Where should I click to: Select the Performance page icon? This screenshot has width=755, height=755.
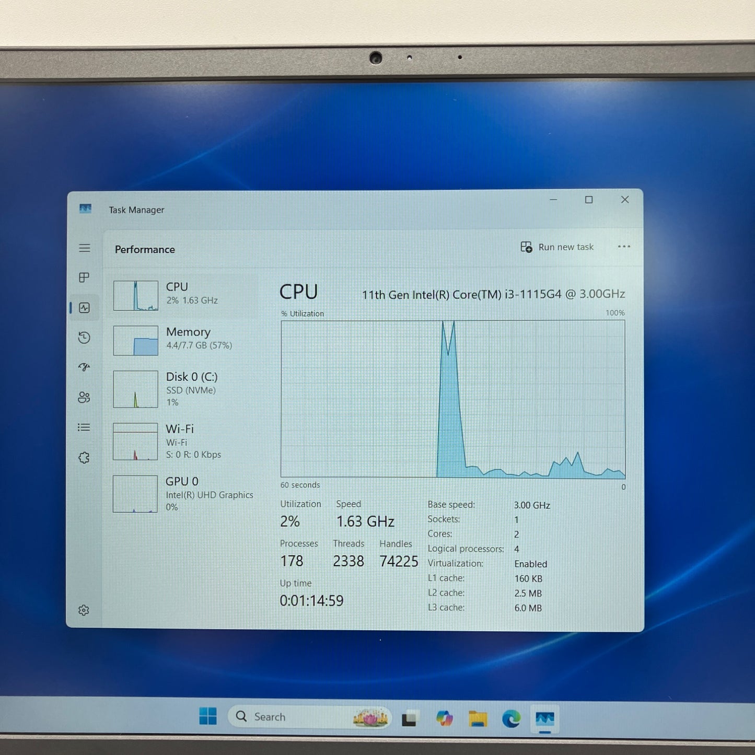(x=85, y=308)
